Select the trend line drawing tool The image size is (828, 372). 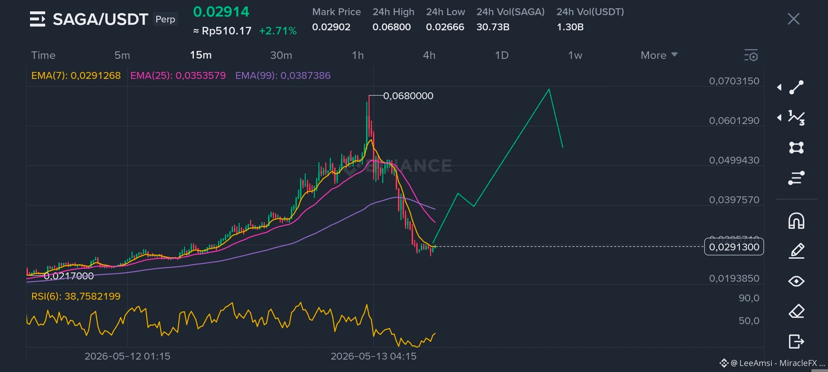pos(796,87)
